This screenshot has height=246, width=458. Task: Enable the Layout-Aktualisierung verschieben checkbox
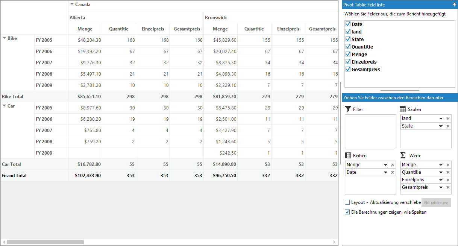tap(347, 202)
